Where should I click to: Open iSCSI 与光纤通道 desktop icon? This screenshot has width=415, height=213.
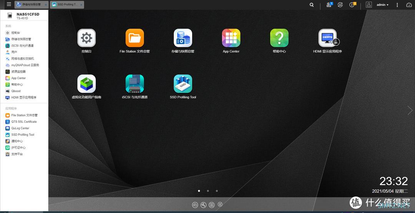(x=135, y=84)
